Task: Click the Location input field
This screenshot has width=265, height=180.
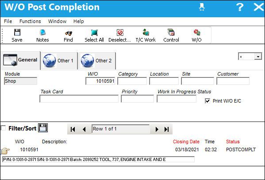Action: point(164,81)
